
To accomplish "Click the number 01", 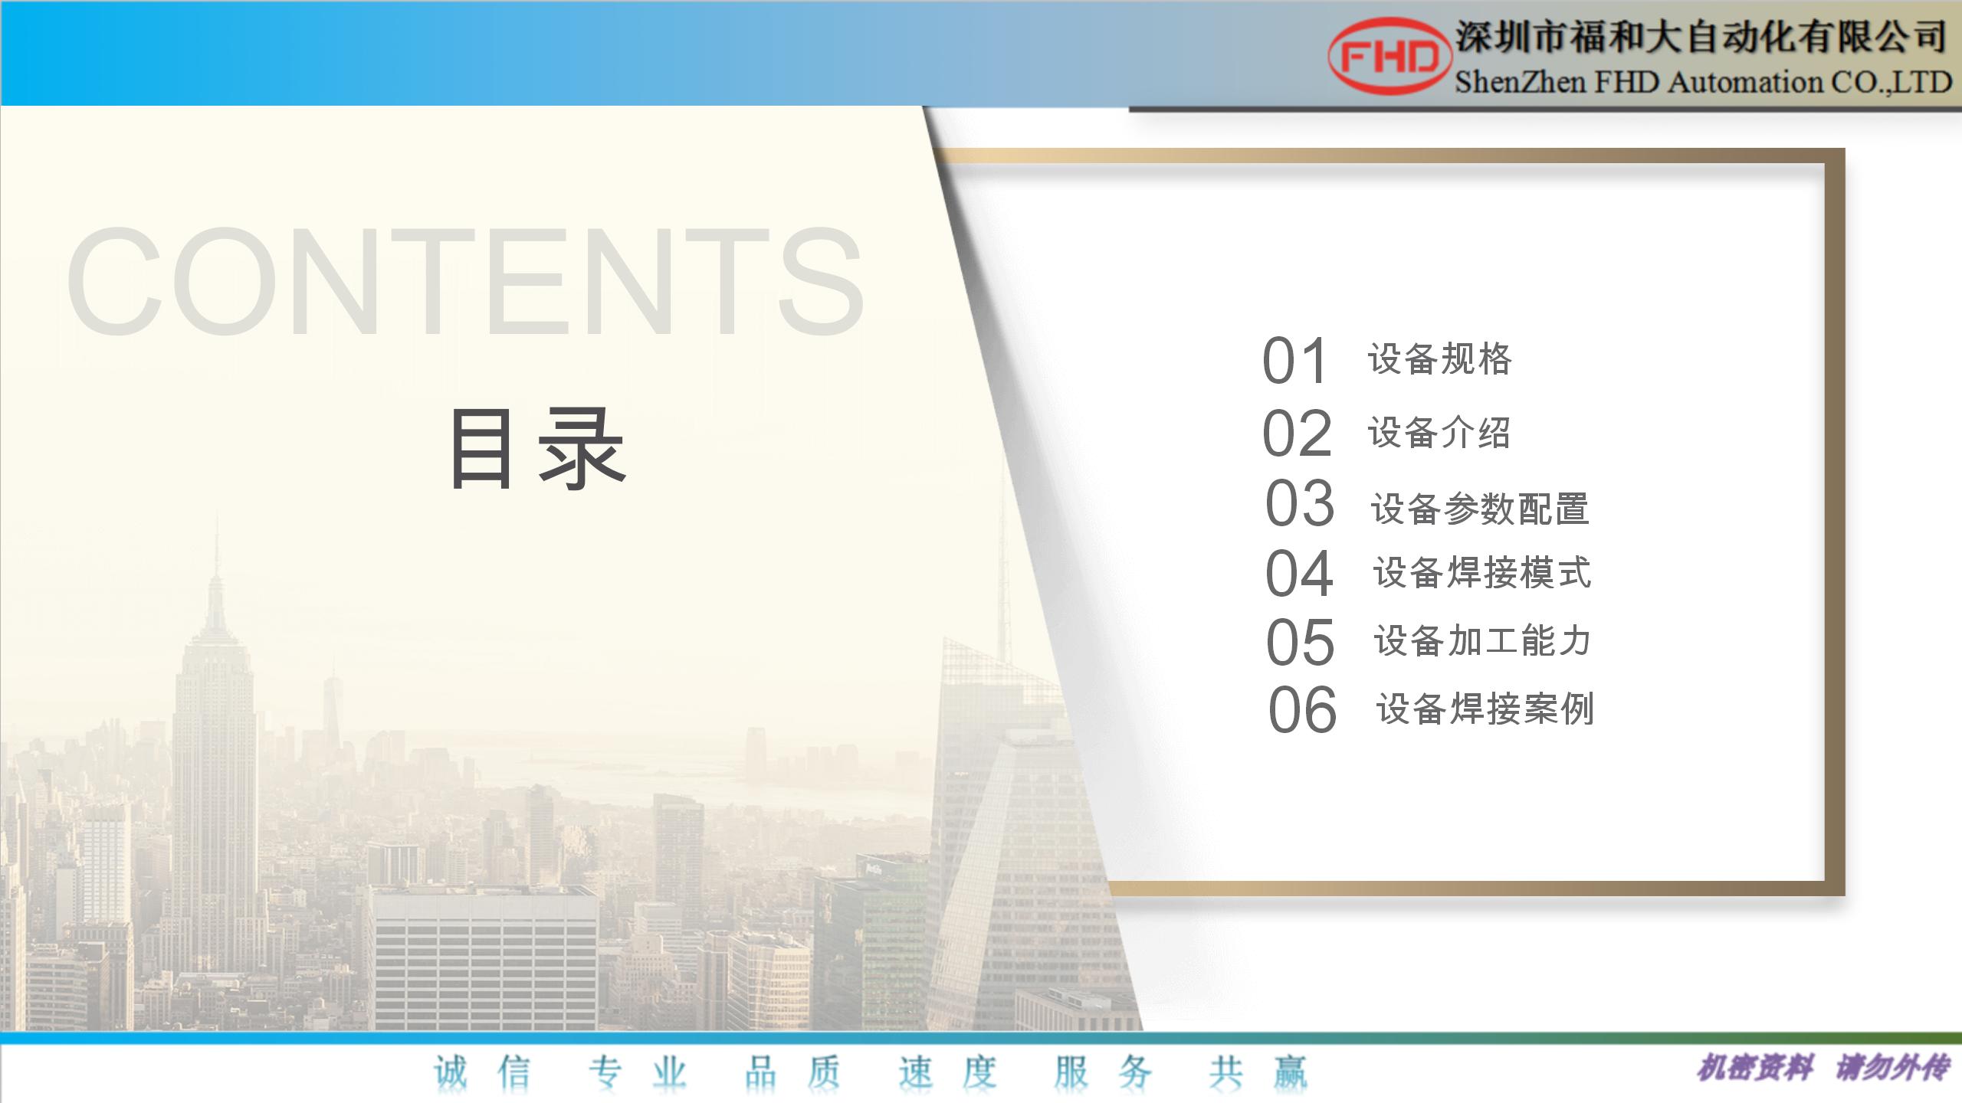I will pyautogui.click(x=1294, y=361).
